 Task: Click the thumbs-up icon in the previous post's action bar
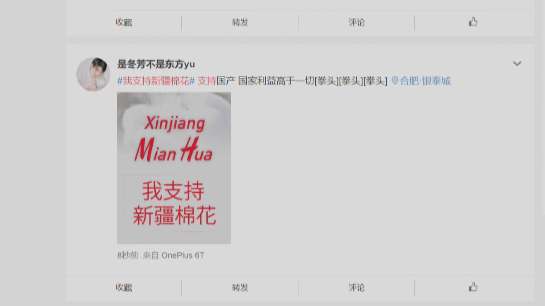(473, 22)
